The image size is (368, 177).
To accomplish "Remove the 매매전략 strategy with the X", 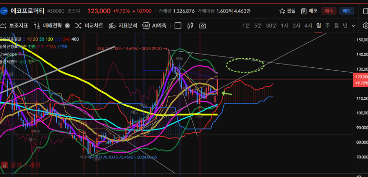I will (67, 26).
